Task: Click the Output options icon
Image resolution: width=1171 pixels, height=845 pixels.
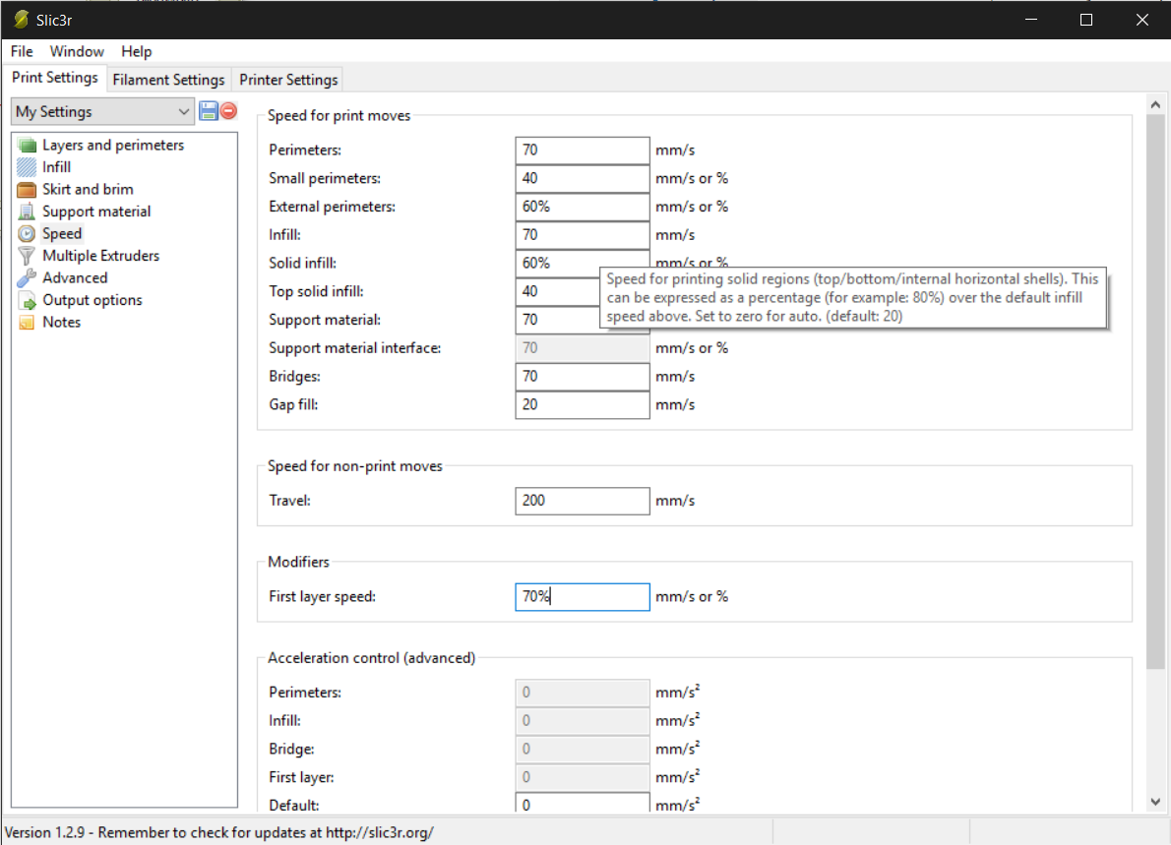Action: 27,300
